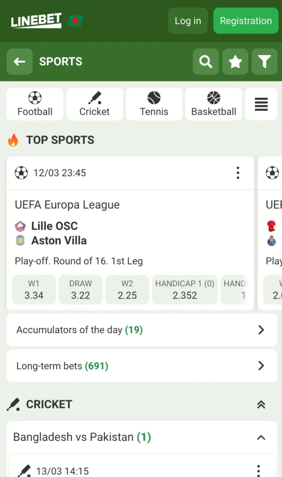Screen dimensions: 282x477
Task: Select the DRAW odds 3.22
Action: (80, 290)
